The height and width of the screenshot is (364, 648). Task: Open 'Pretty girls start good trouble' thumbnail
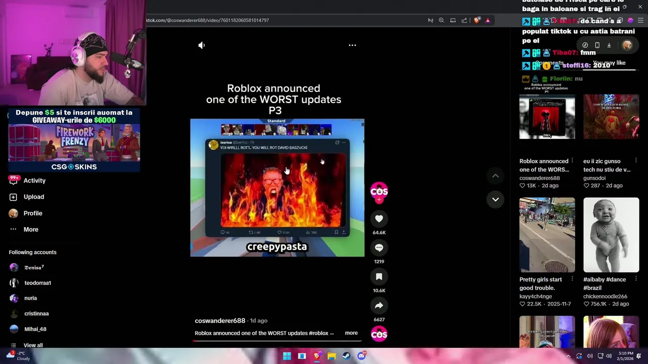tap(547, 235)
